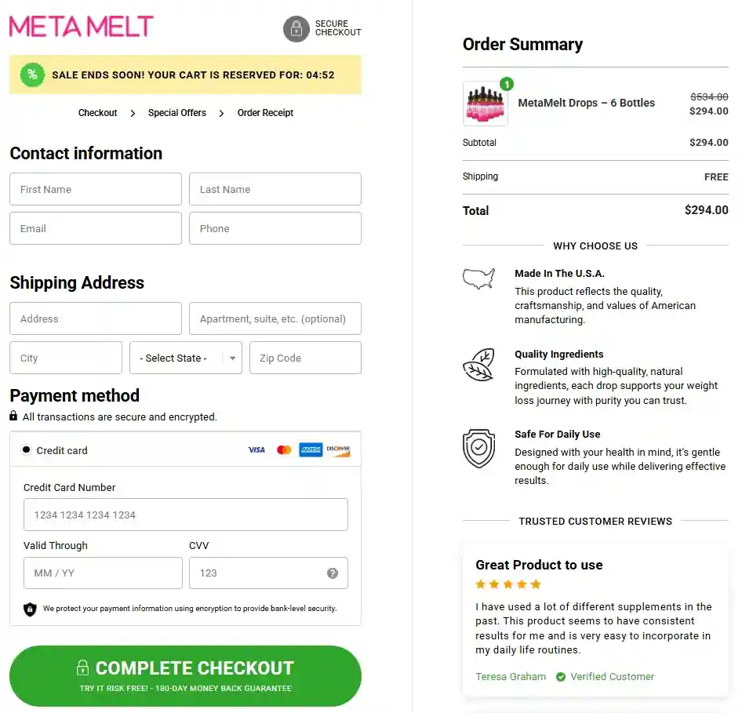Go to the Special Offers step
742x713 pixels.
pos(177,112)
